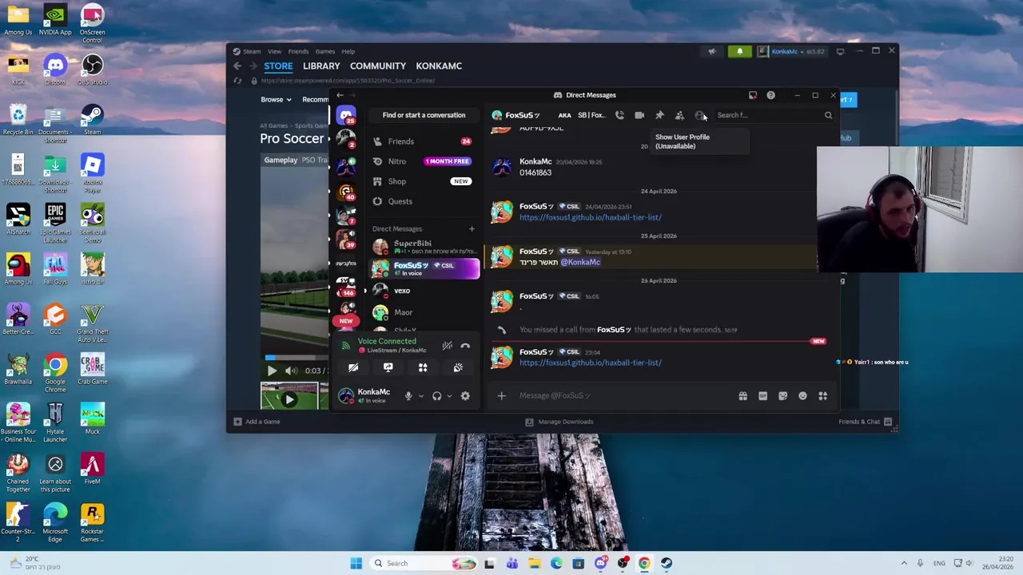The width and height of the screenshot is (1023, 575).
Task: Switch to Steam COMMUNITY tab
Action: pyautogui.click(x=378, y=66)
